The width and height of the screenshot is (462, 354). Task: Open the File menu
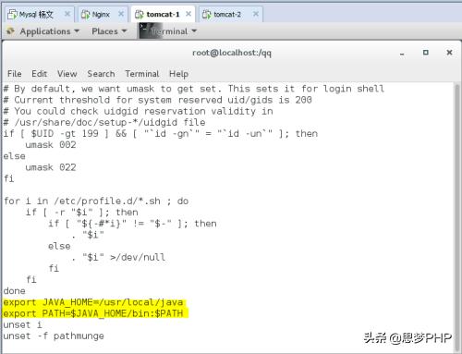pos(15,74)
